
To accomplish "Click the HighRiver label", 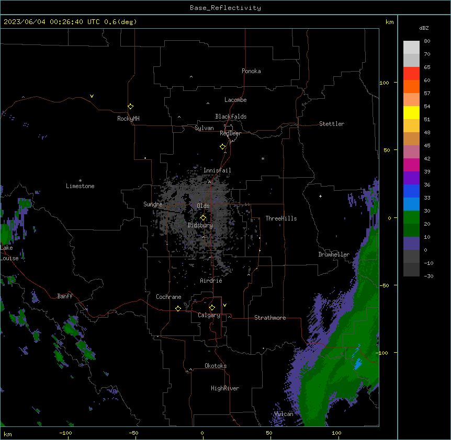I will 225,388.
